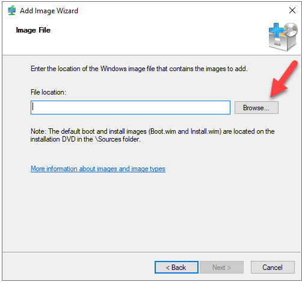
Task: Click the Enter the location instruction text
Action: [x=139, y=69]
